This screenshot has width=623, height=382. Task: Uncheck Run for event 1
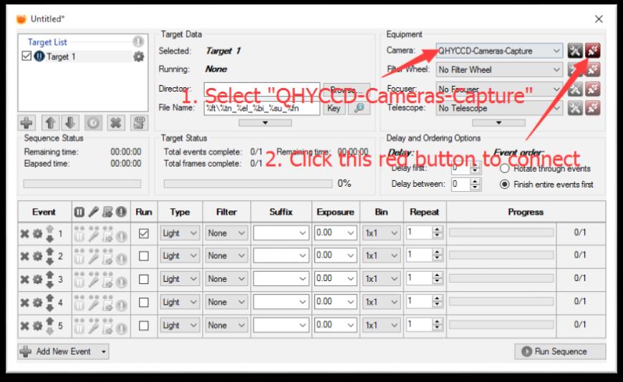[144, 233]
